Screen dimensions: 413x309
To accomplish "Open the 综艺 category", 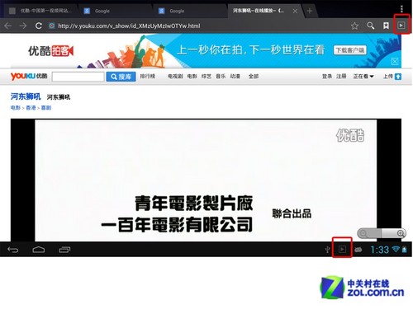I will pyautogui.click(x=206, y=76).
